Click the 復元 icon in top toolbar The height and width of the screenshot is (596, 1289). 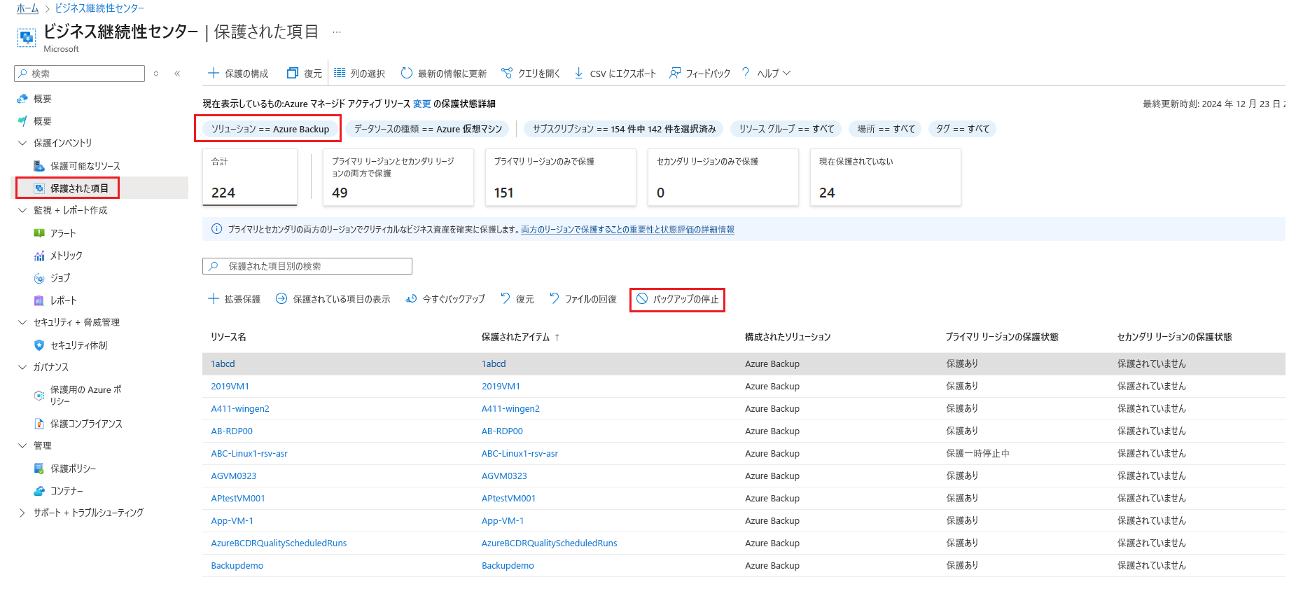[293, 73]
